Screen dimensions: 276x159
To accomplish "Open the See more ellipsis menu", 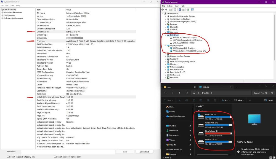I will pyautogui.click(x=250, y=100).
